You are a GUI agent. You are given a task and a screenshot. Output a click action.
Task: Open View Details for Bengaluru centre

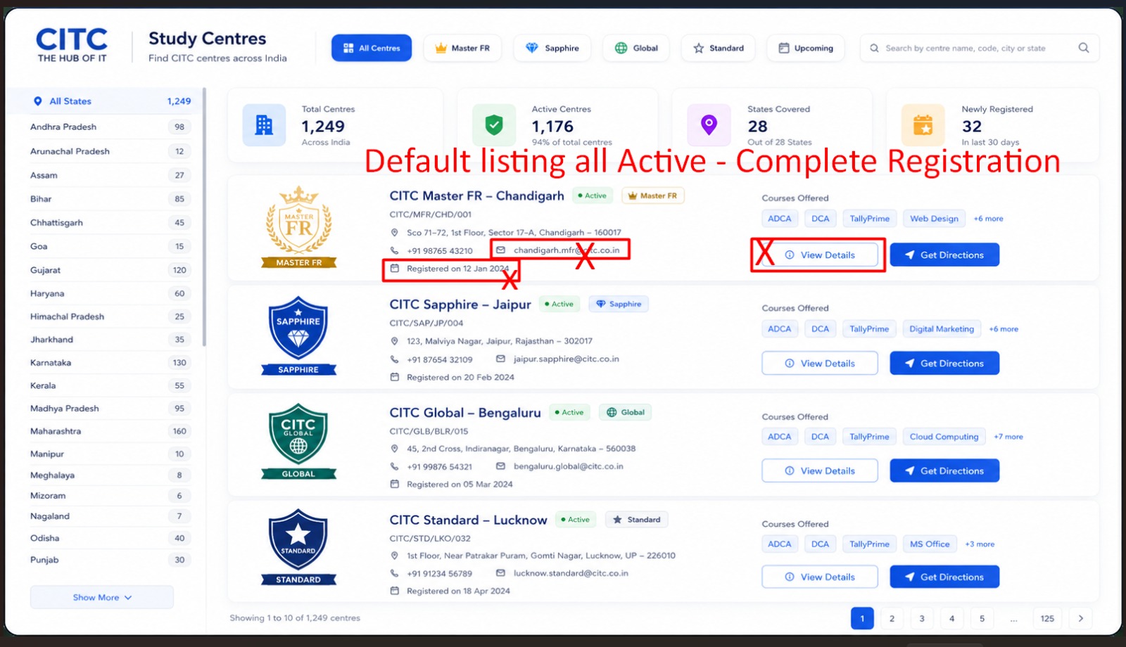pyautogui.click(x=820, y=470)
